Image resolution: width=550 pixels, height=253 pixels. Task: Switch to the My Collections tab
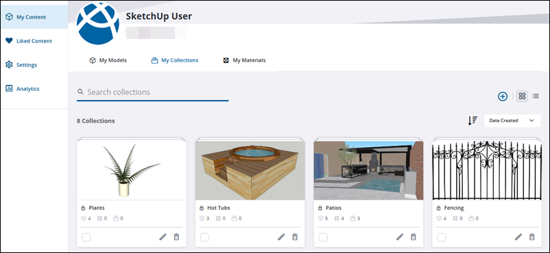coord(175,60)
